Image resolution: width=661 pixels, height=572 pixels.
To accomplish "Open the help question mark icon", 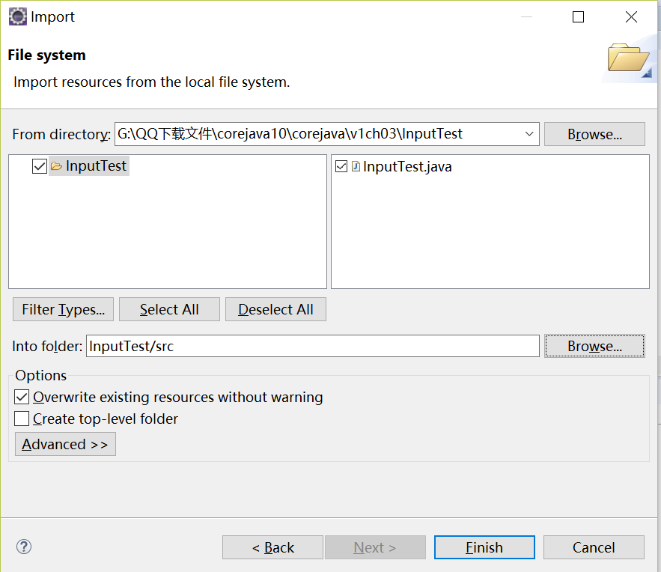I will tap(24, 547).
